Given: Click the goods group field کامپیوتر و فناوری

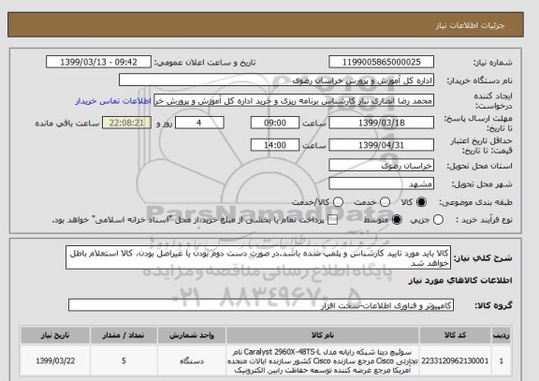Looking at the screenshot, I should pos(261,305).
